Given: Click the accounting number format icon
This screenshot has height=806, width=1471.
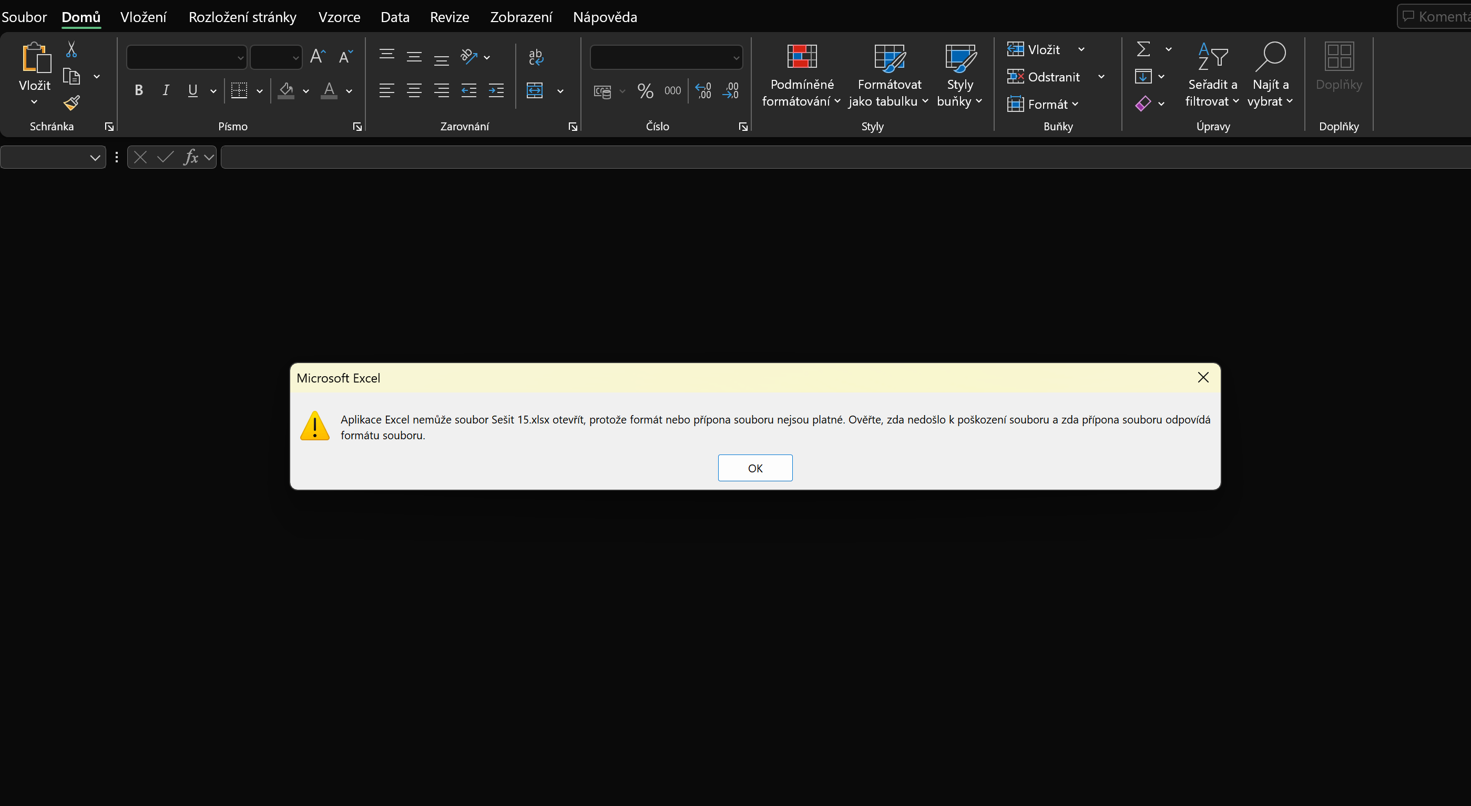Looking at the screenshot, I should [x=602, y=91].
